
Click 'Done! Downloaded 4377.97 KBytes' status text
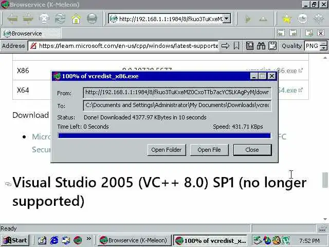[x=145, y=117]
